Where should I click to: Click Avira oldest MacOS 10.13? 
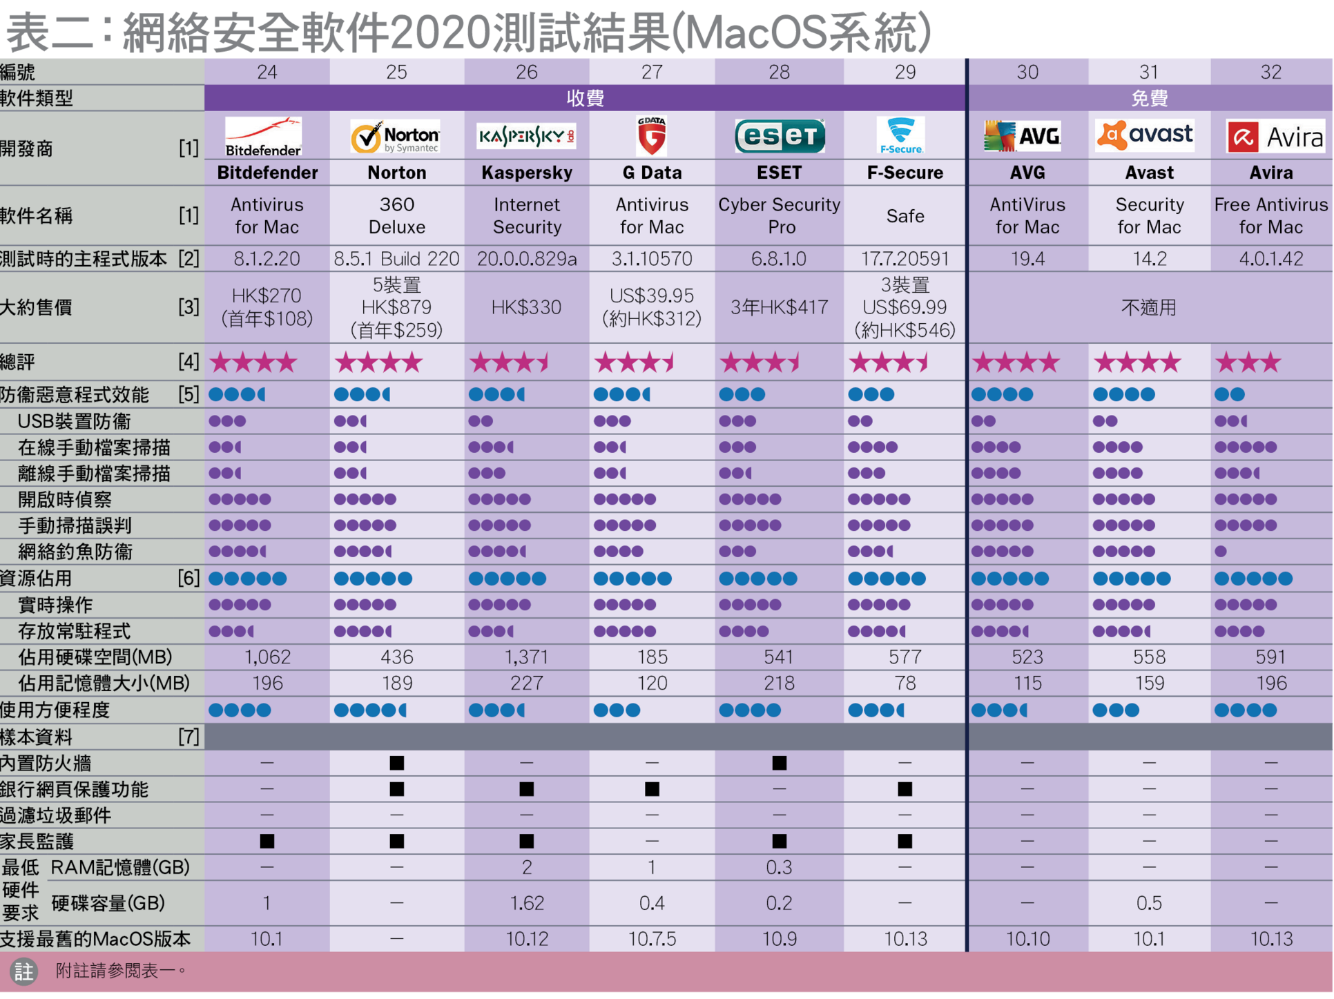pyautogui.click(x=1270, y=939)
